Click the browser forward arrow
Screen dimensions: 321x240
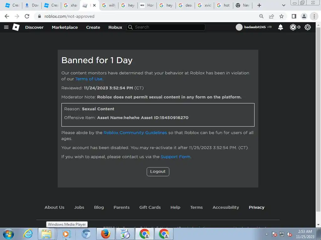pos(17,16)
